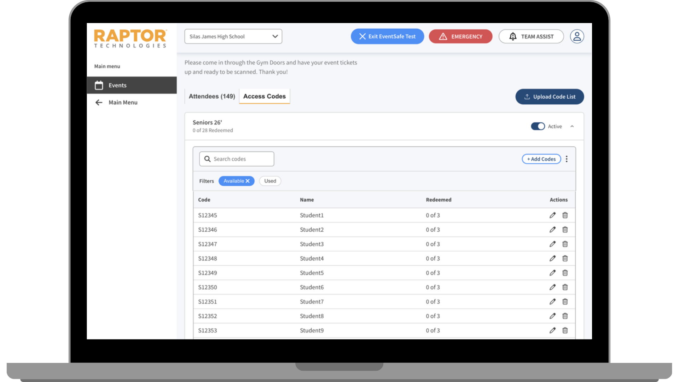Toggle the Active switch for Seniors 26'
Screen dimensions: 679x382
(x=538, y=126)
